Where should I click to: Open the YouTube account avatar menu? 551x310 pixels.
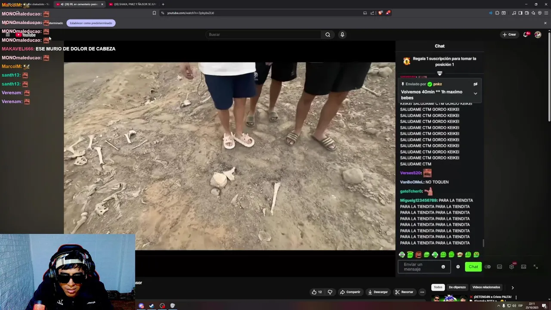point(538,34)
